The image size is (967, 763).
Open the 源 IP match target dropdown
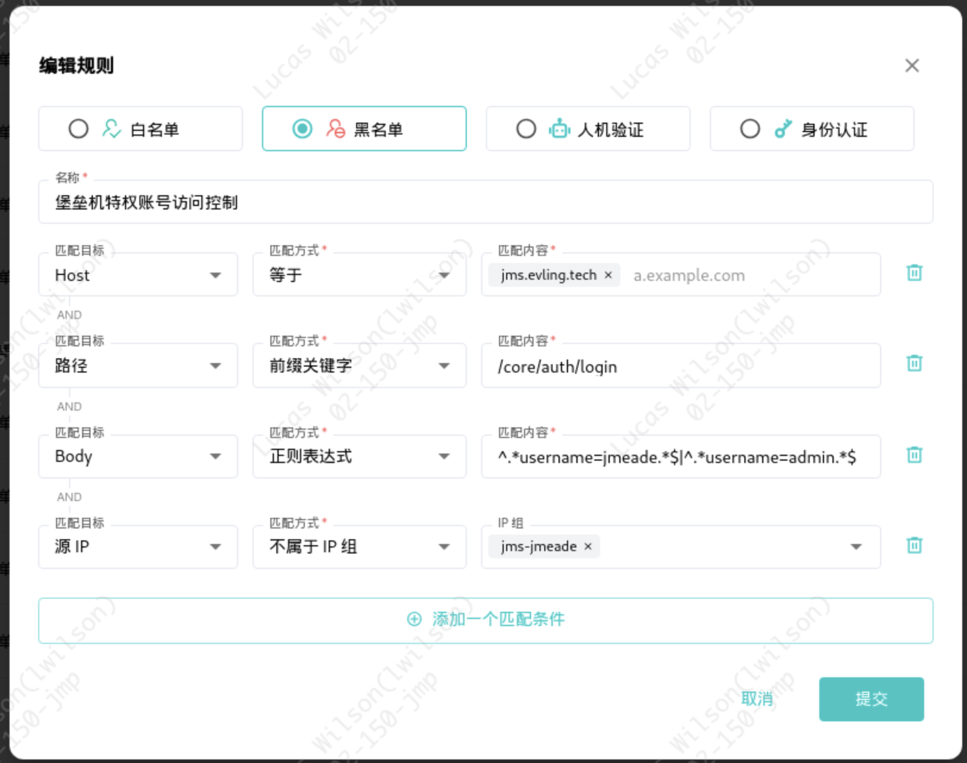click(138, 547)
